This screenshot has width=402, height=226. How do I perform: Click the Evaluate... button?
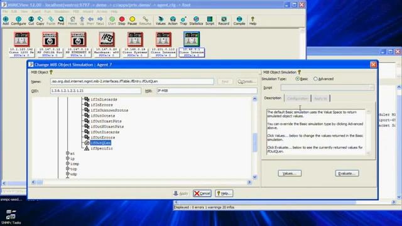tap(347, 173)
